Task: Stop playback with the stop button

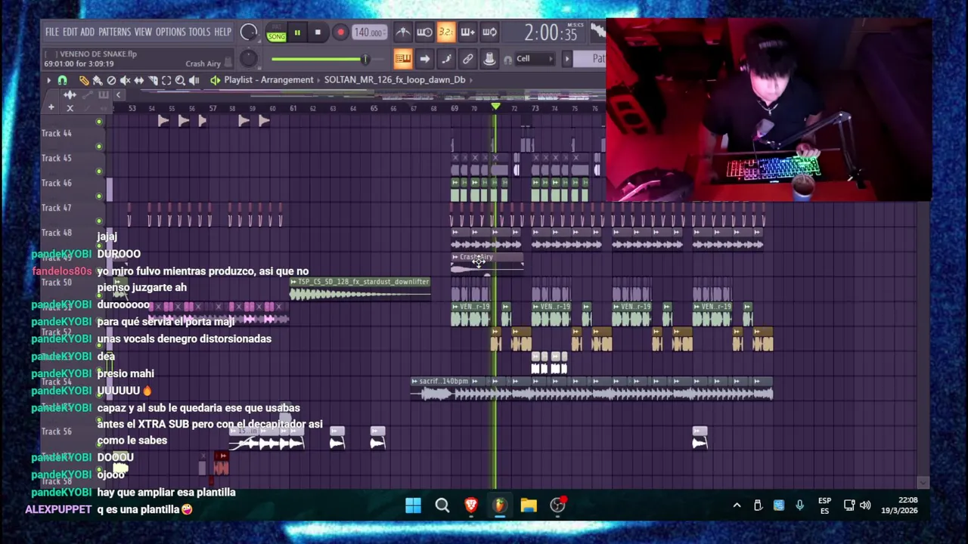Action: 318,32
